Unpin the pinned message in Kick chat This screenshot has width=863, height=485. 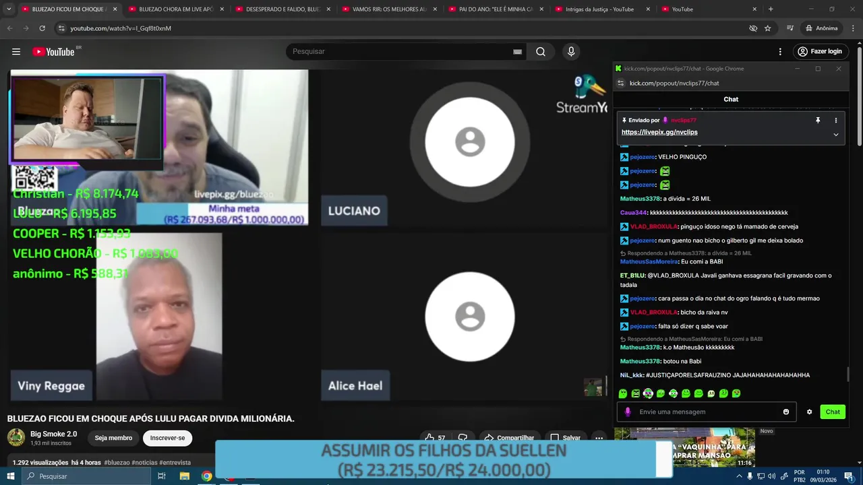click(x=818, y=120)
